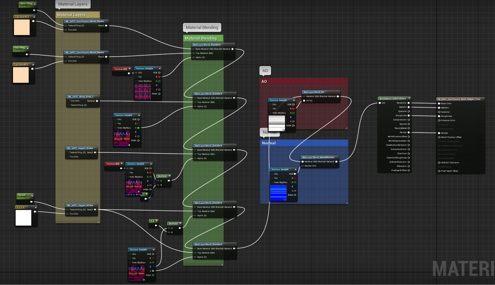Click the Ambient Occlusion pin on final material node
Image resolution: width=495 pixels, height=285 pixels.
click(439, 163)
